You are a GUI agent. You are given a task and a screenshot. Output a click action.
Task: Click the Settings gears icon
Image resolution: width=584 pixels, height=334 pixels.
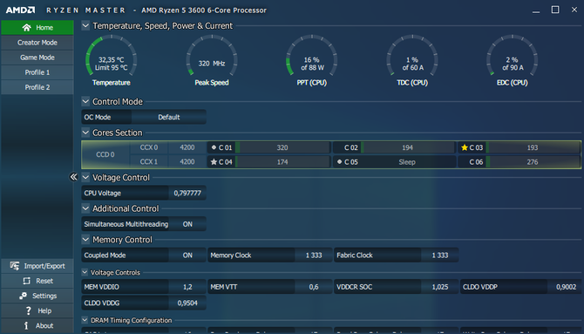pos(23,296)
